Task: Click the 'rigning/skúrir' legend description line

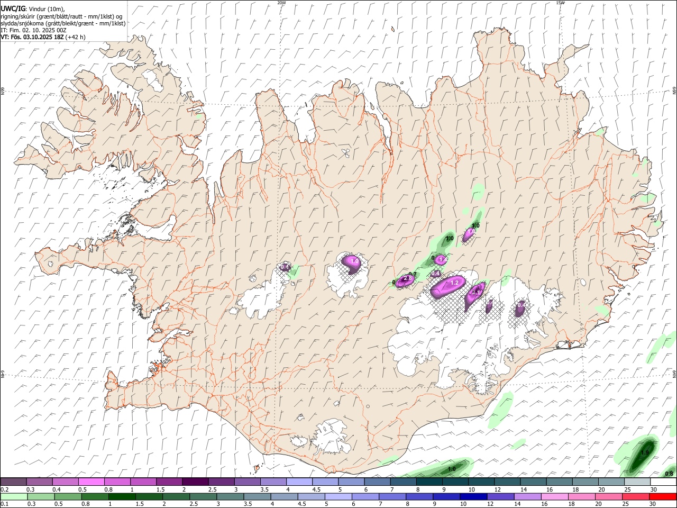Action: 61,16
